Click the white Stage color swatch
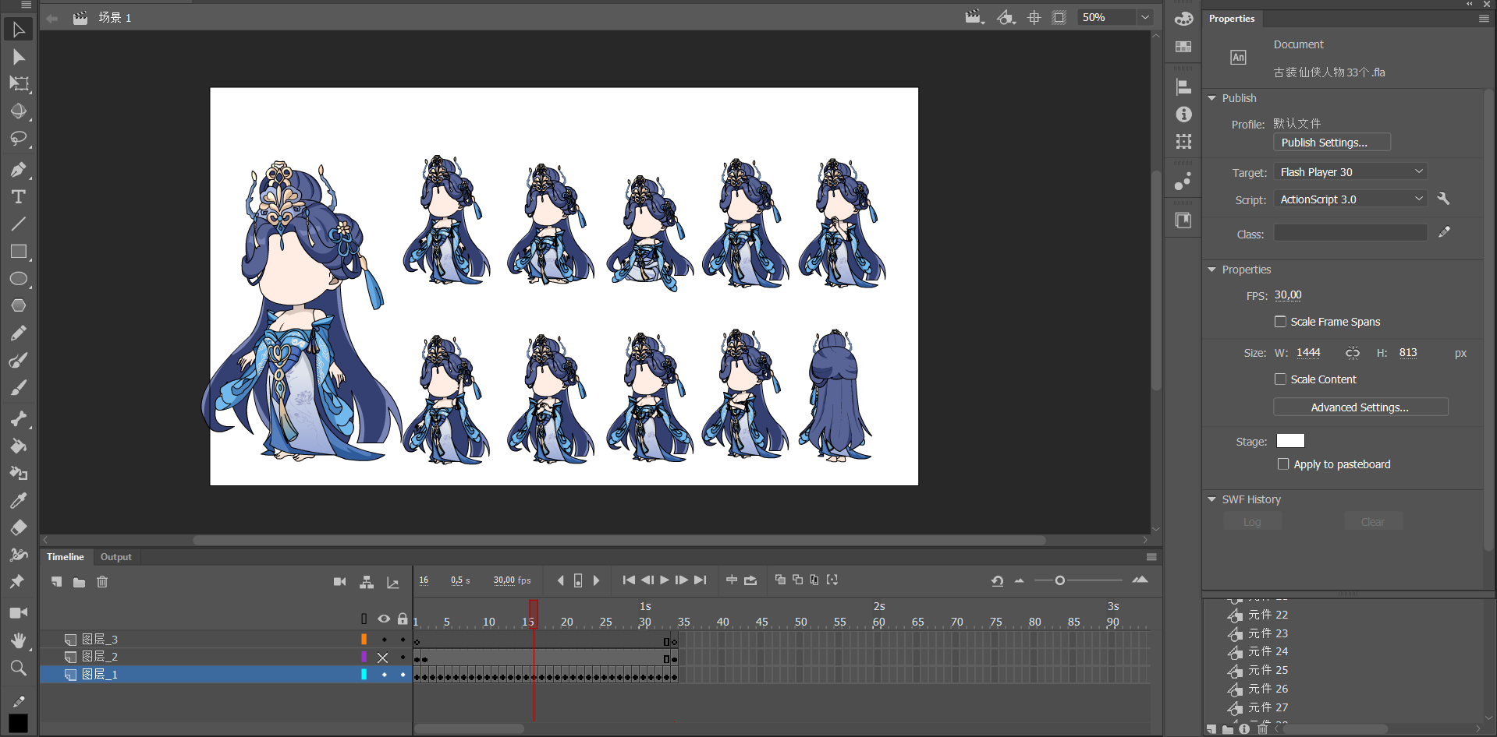 (x=1290, y=441)
